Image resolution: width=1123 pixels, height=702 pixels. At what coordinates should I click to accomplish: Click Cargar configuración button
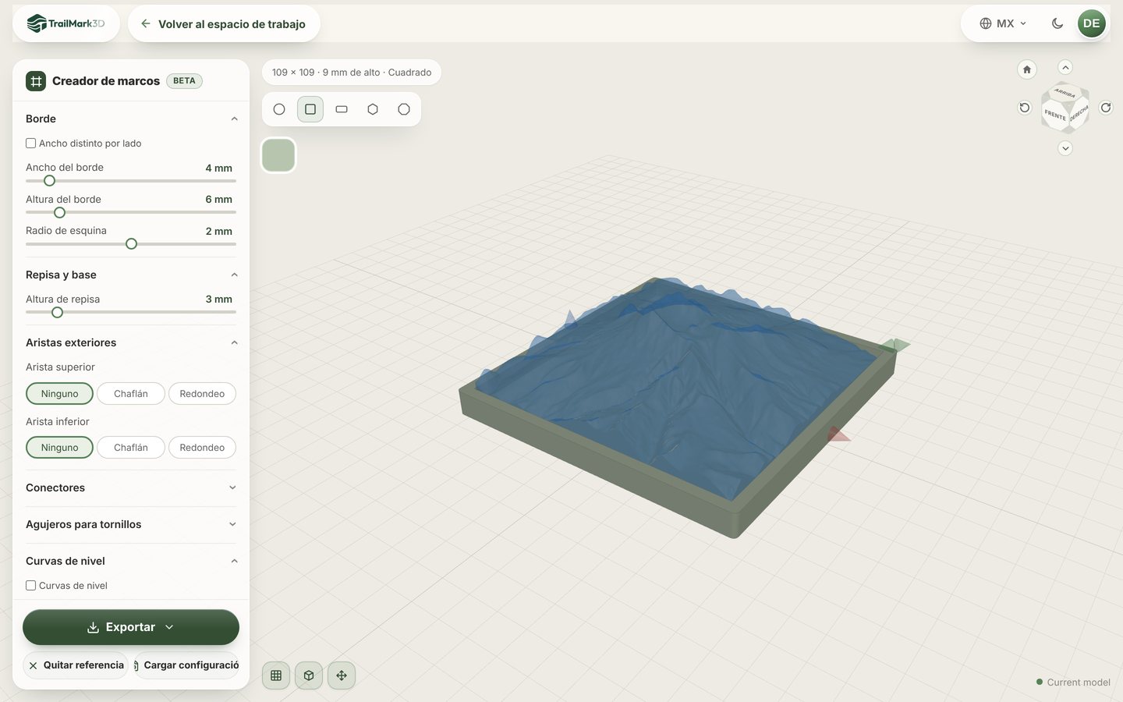click(186, 665)
